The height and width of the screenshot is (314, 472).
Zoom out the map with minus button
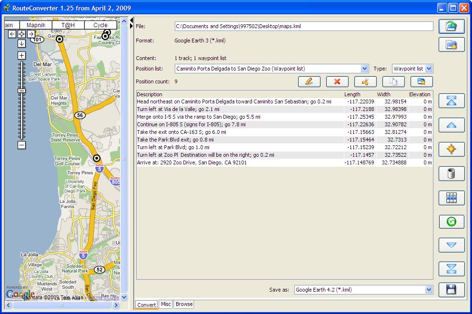pyautogui.click(x=22, y=145)
